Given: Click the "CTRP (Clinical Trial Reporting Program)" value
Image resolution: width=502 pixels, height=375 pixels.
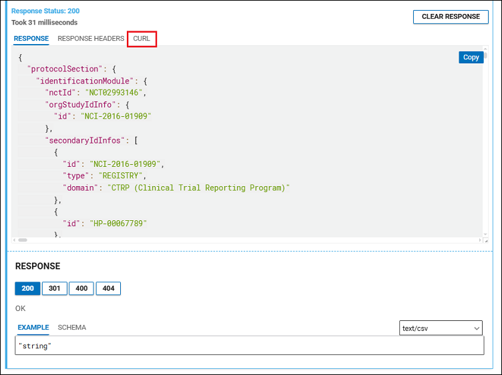Looking at the screenshot, I should click(x=198, y=187).
